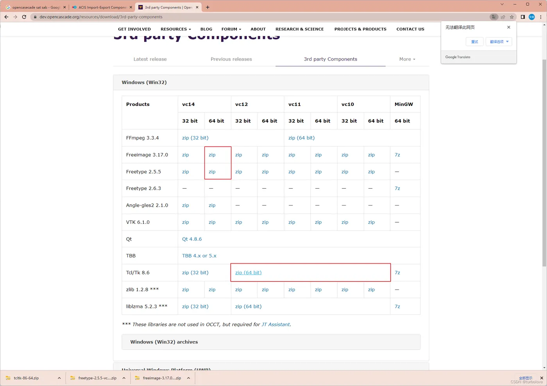Viewport: 547px width, 386px height.
Task: Open the Latest release tab
Action: tap(150, 59)
